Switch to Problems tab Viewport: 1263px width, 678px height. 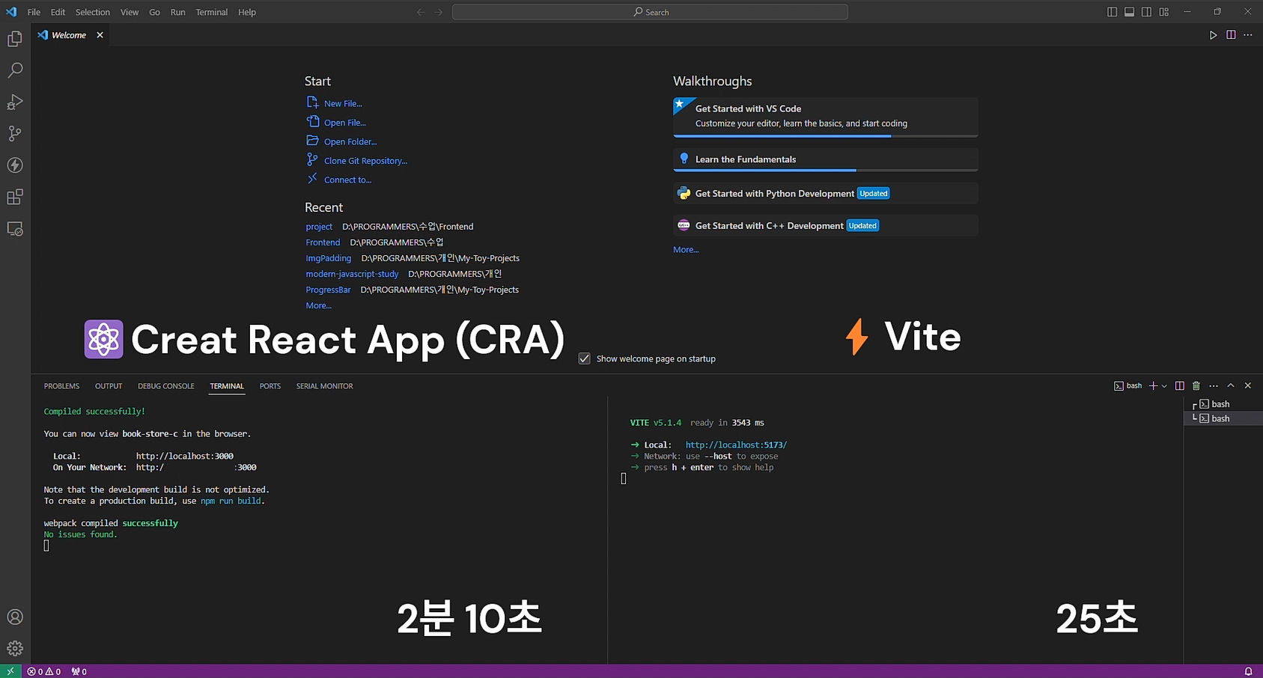pyautogui.click(x=61, y=386)
